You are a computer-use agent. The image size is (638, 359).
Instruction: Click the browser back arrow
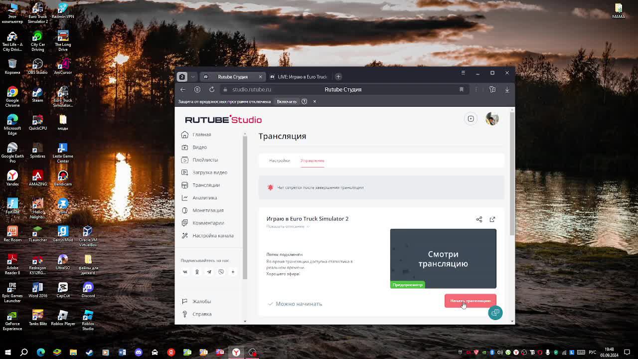coord(183,89)
